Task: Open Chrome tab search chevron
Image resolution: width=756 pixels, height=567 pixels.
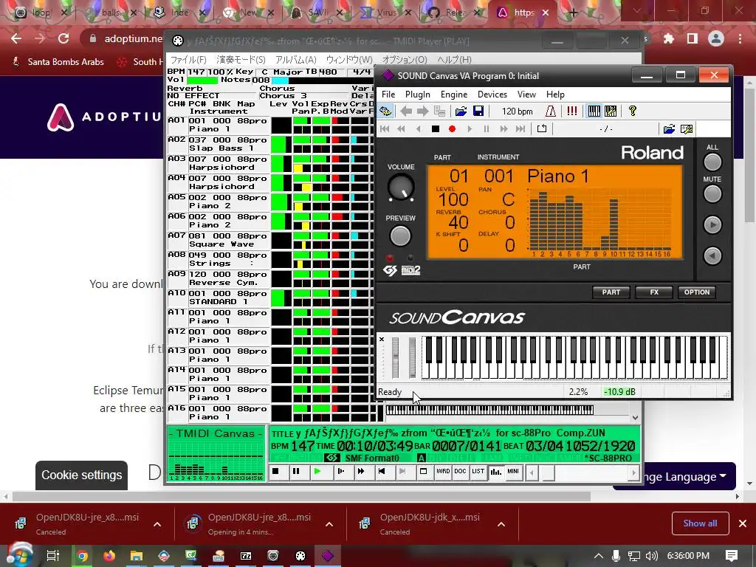Action: (637, 11)
